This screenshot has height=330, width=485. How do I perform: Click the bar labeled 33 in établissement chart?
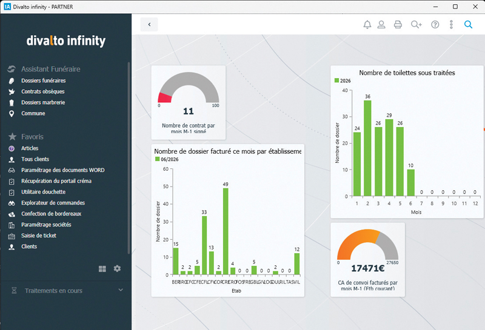pos(204,246)
